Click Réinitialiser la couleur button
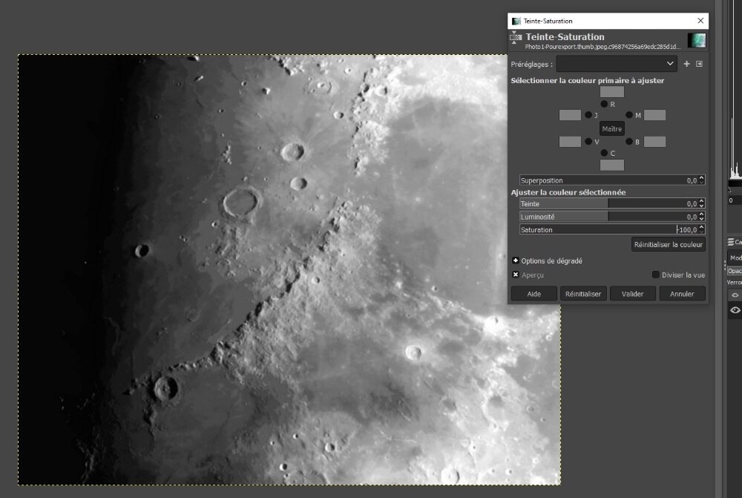 coord(669,244)
